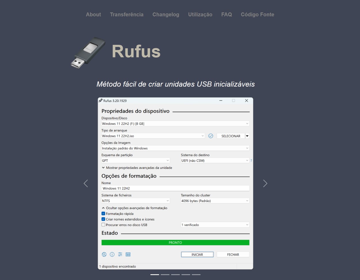Toggle Formatação rápida checkbox
The width and height of the screenshot is (360, 280).
coord(103,214)
